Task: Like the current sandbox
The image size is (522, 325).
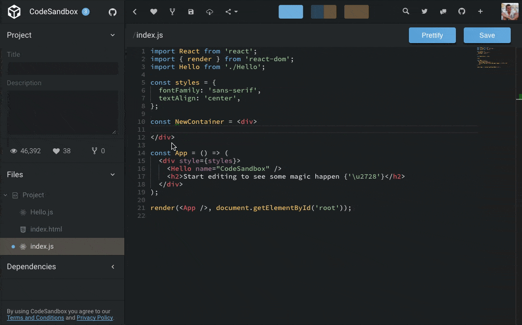Action: tap(153, 11)
